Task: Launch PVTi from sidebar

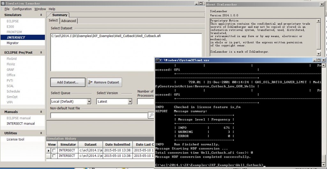Action: tap(10, 81)
